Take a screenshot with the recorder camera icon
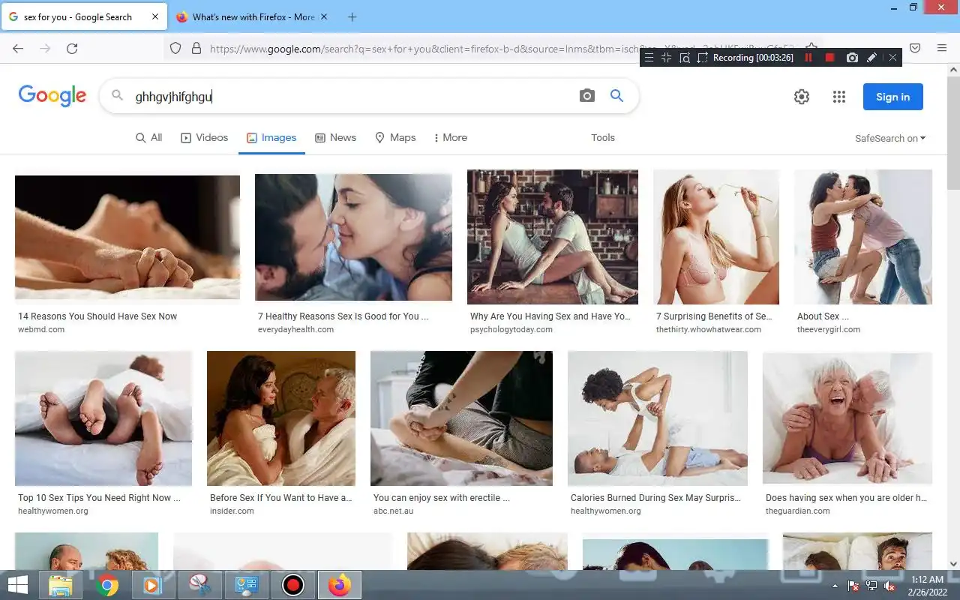This screenshot has width=960, height=600. pyautogui.click(x=852, y=58)
